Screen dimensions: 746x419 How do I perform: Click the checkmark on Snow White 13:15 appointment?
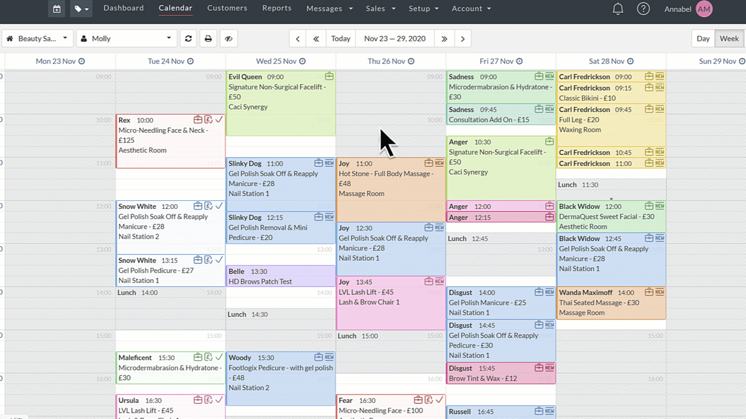coord(219,260)
